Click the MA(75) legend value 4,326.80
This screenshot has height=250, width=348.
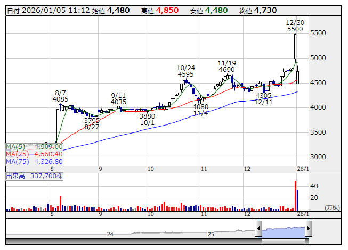tap(48, 162)
